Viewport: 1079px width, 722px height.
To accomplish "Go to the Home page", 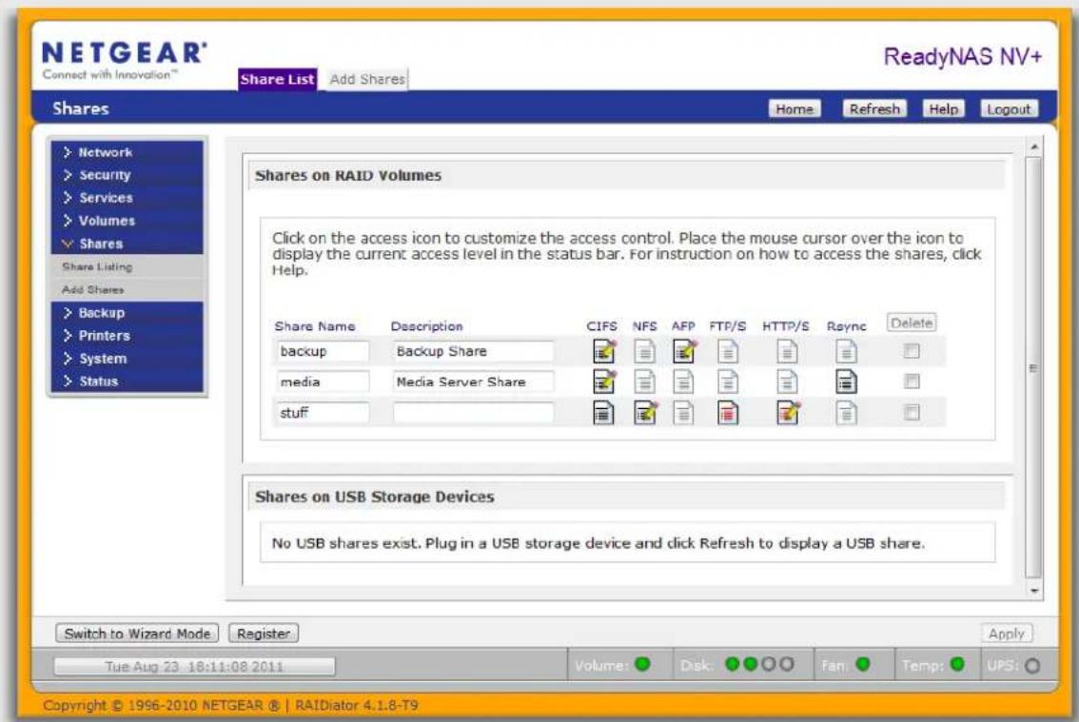I will pos(795,108).
